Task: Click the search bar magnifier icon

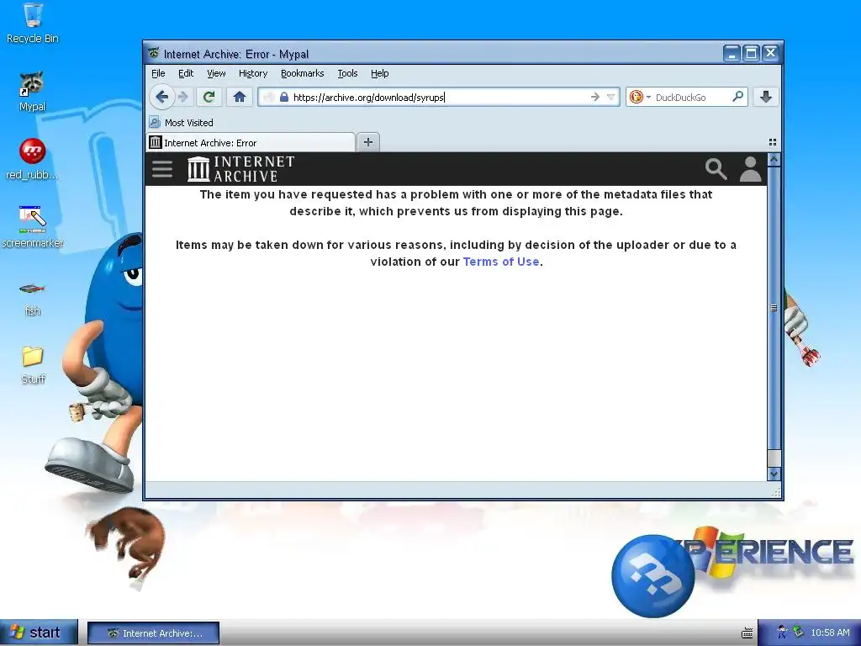Action: pyautogui.click(x=738, y=97)
